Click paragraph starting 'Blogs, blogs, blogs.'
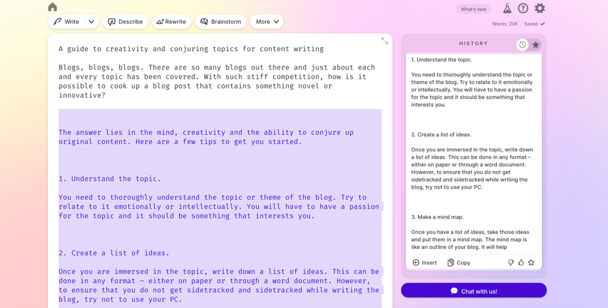 217,81
